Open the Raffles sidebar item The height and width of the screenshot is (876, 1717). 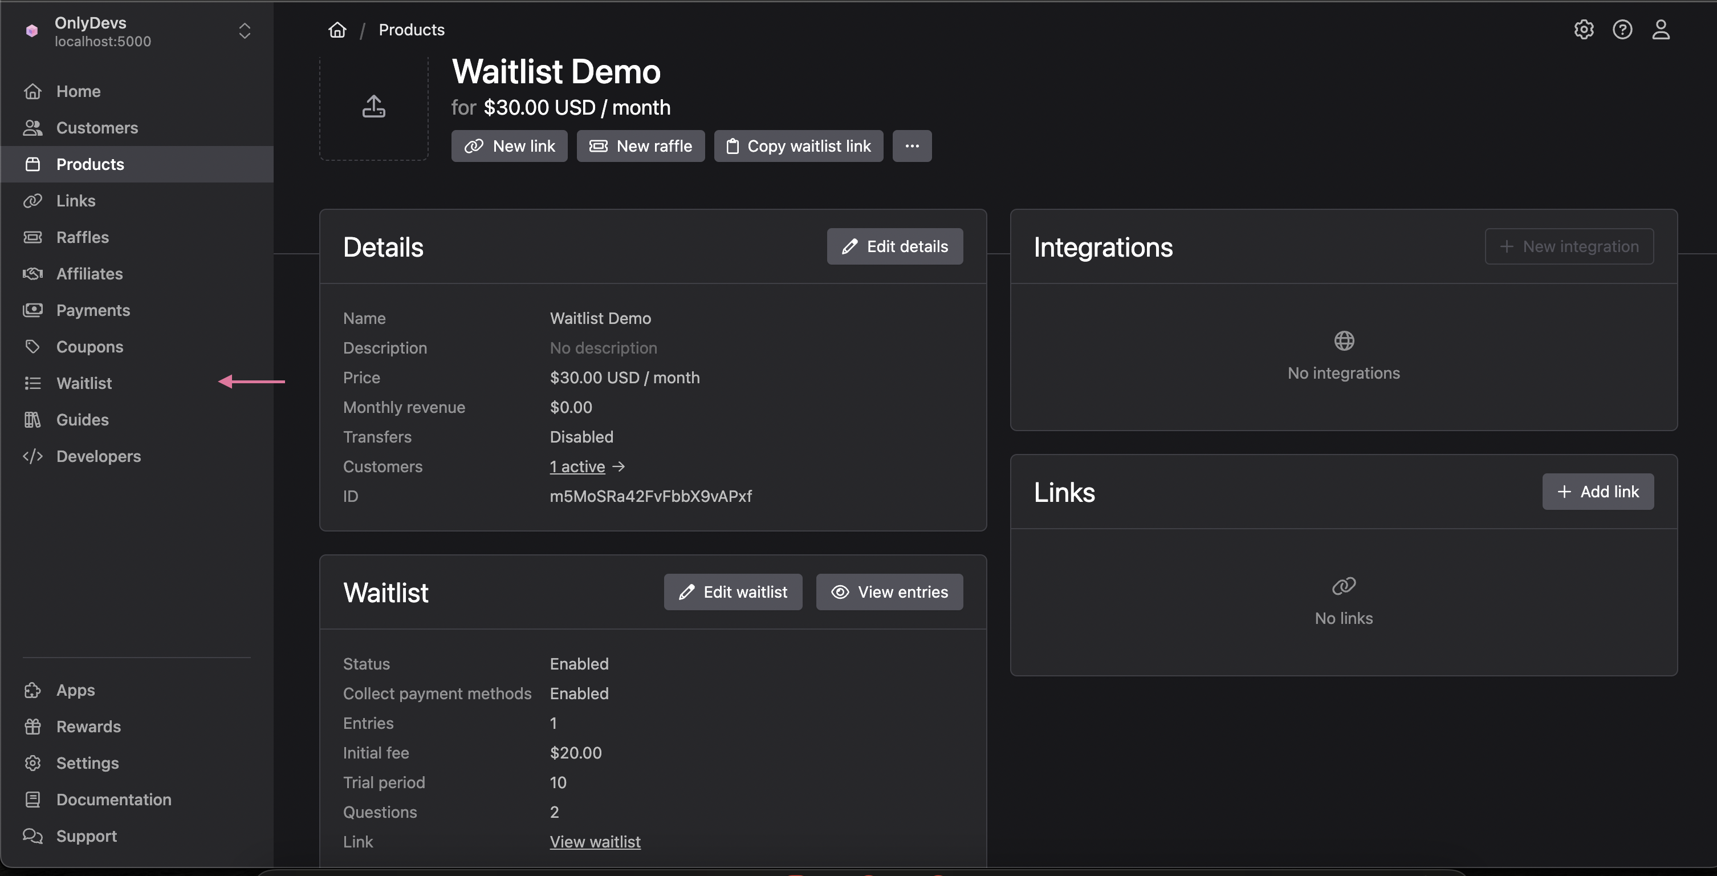(x=82, y=237)
